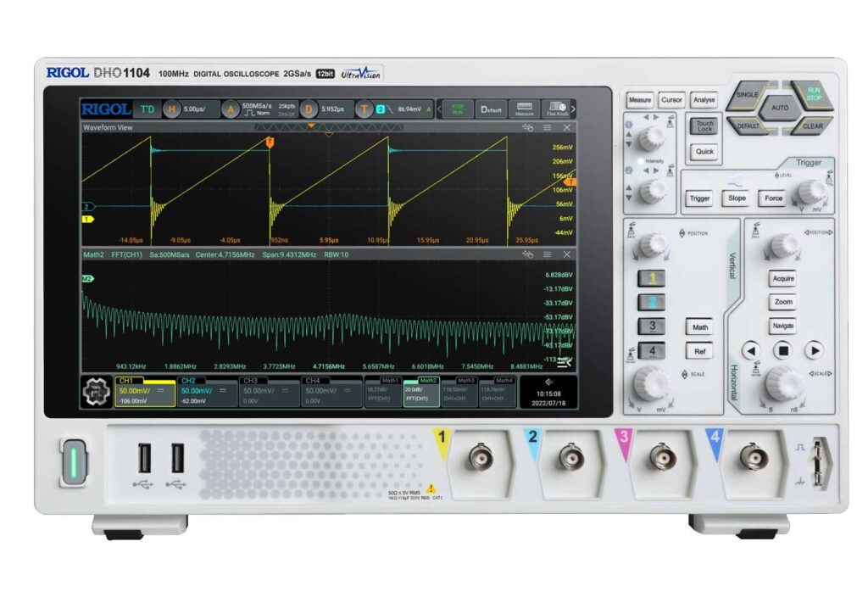This screenshot has width=868, height=614.
Task: Tap the orange T trigger position marker
Action: click(x=270, y=142)
